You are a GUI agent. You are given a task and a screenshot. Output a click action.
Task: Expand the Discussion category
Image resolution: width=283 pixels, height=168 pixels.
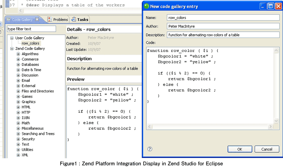point(18,75)
